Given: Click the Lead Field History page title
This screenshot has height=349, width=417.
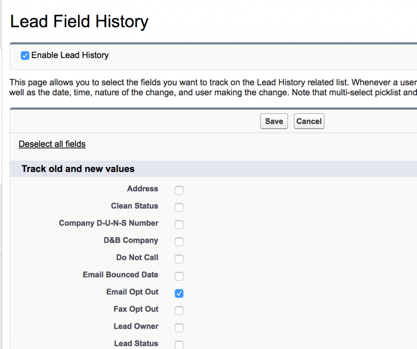Looking at the screenshot, I should click(x=79, y=22).
